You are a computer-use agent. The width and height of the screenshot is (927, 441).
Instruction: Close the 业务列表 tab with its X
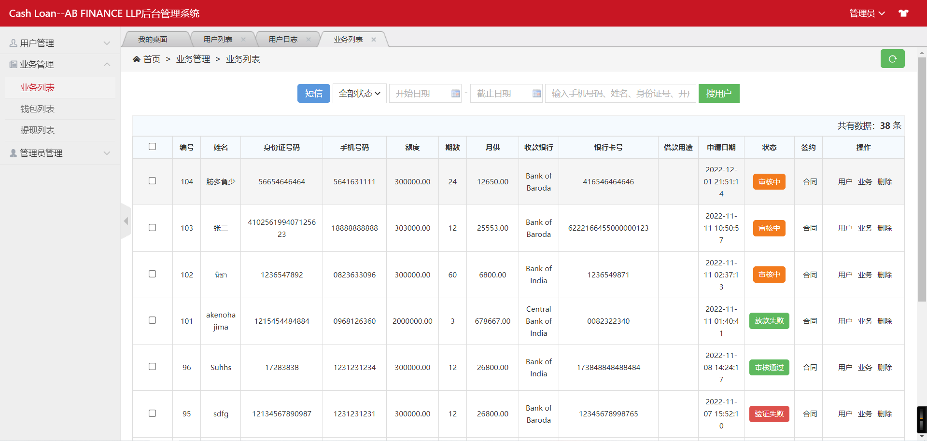click(x=374, y=40)
